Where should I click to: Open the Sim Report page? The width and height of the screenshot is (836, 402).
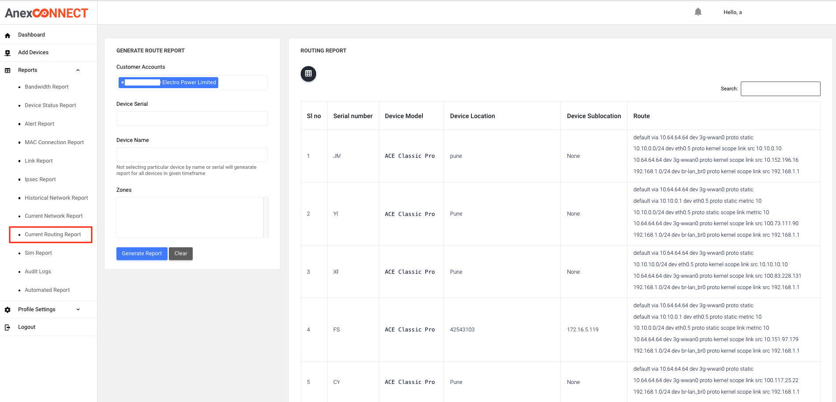pos(38,253)
